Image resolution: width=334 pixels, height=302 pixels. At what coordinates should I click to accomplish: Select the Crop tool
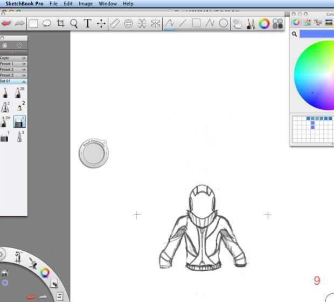click(x=60, y=23)
